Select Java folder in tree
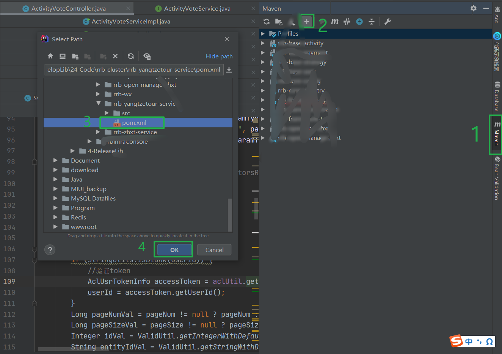The image size is (502, 354). (x=76, y=179)
